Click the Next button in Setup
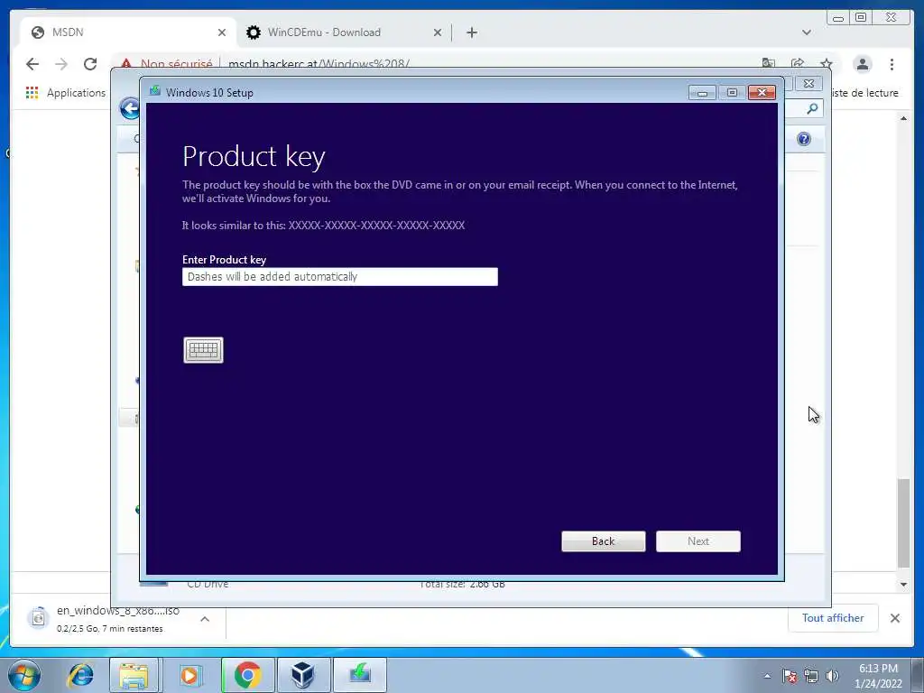Viewport: 924px width, 693px height. pyautogui.click(x=698, y=541)
